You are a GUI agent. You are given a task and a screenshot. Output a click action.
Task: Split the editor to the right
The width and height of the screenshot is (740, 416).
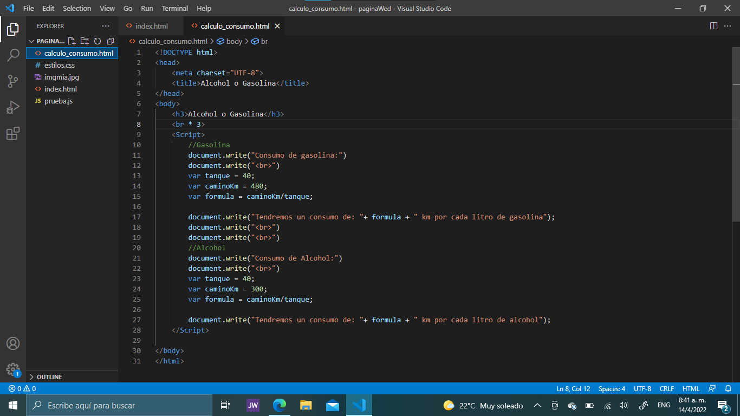click(x=714, y=26)
